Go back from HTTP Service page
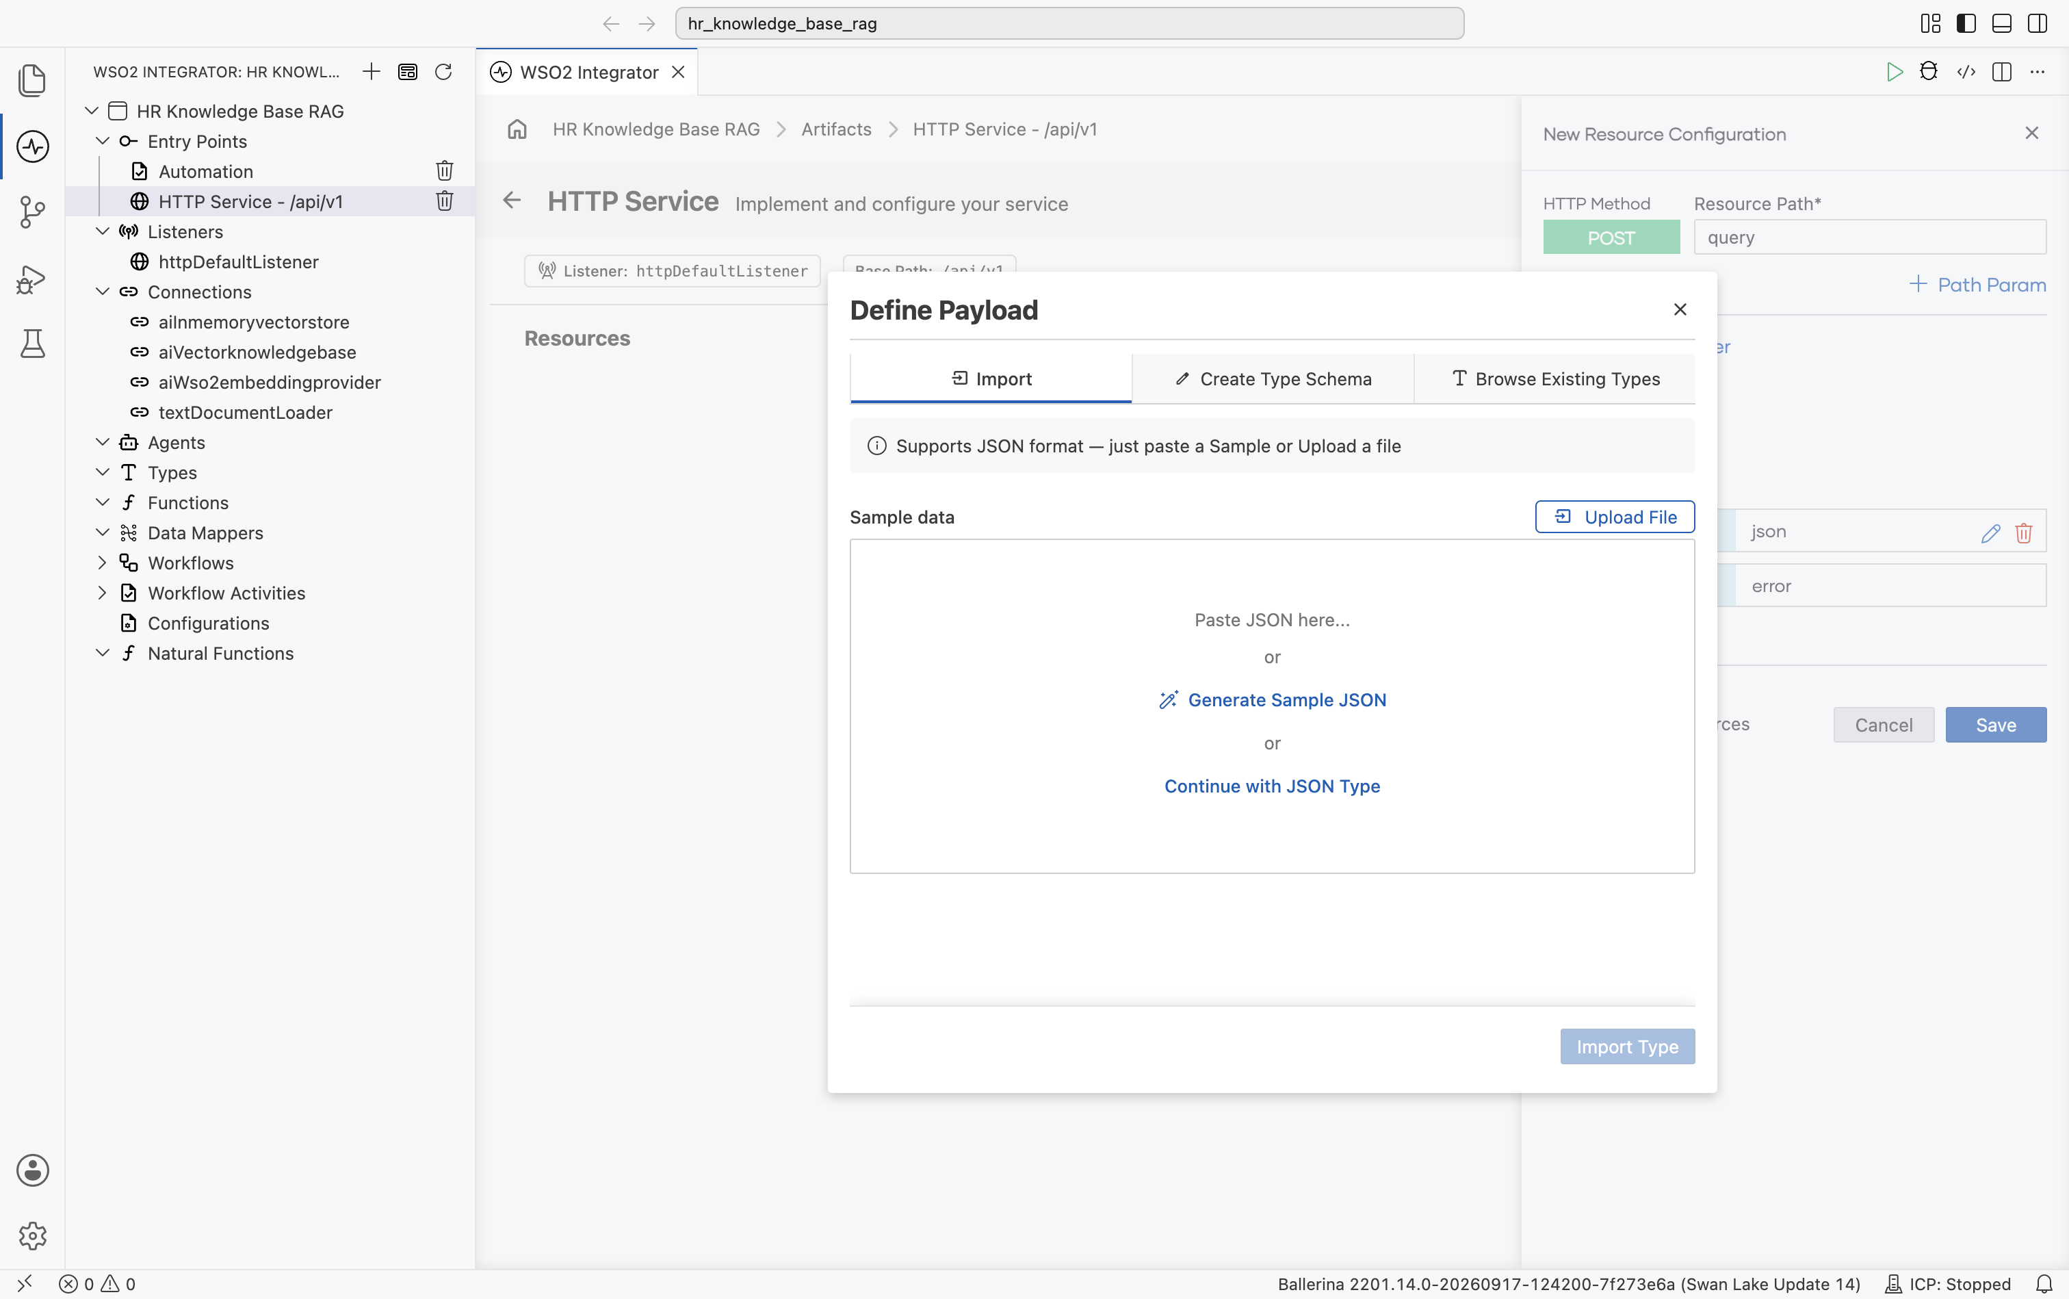2069x1299 pixels. click(512, 200)
